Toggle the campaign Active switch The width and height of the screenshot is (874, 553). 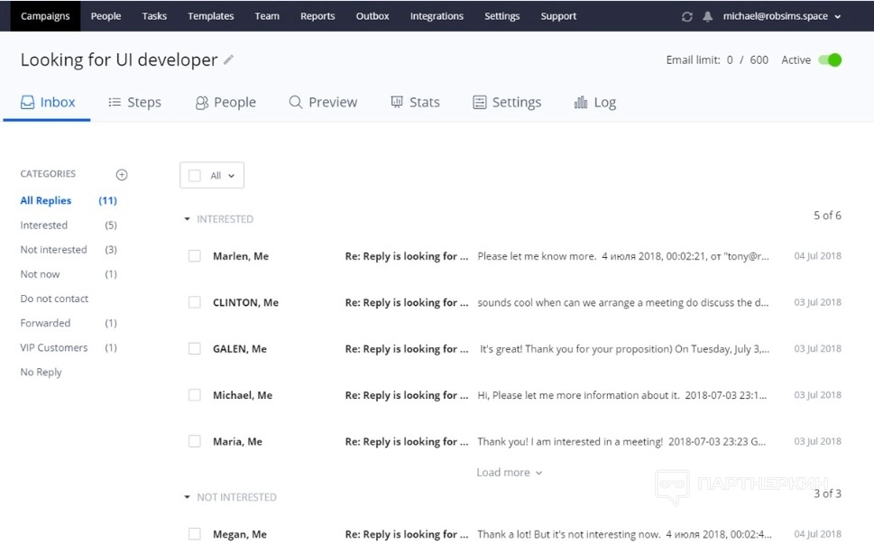point(830,60)
